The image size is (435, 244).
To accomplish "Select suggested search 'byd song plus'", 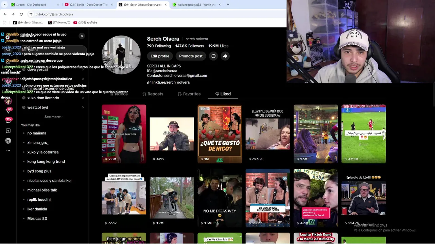I will point(39,171).
